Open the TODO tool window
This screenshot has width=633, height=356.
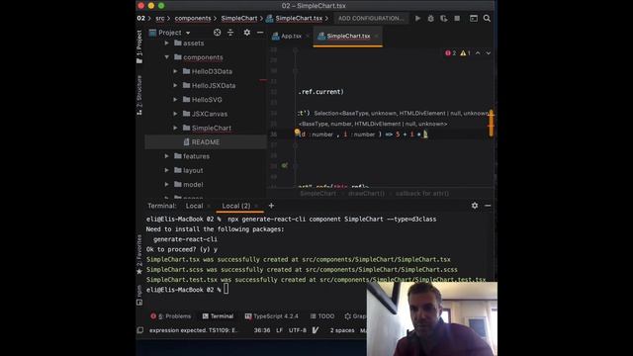[322, 316]
